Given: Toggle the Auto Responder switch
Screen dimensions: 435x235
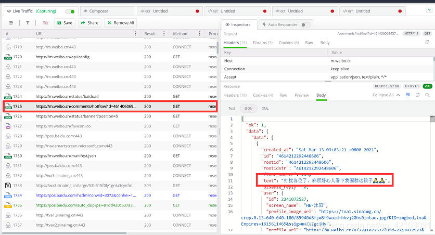Looking at the screenshot, I should tap(305, 24).
